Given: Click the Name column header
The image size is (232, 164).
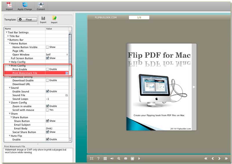Looking at the screenshot, I should coord(25,29).
